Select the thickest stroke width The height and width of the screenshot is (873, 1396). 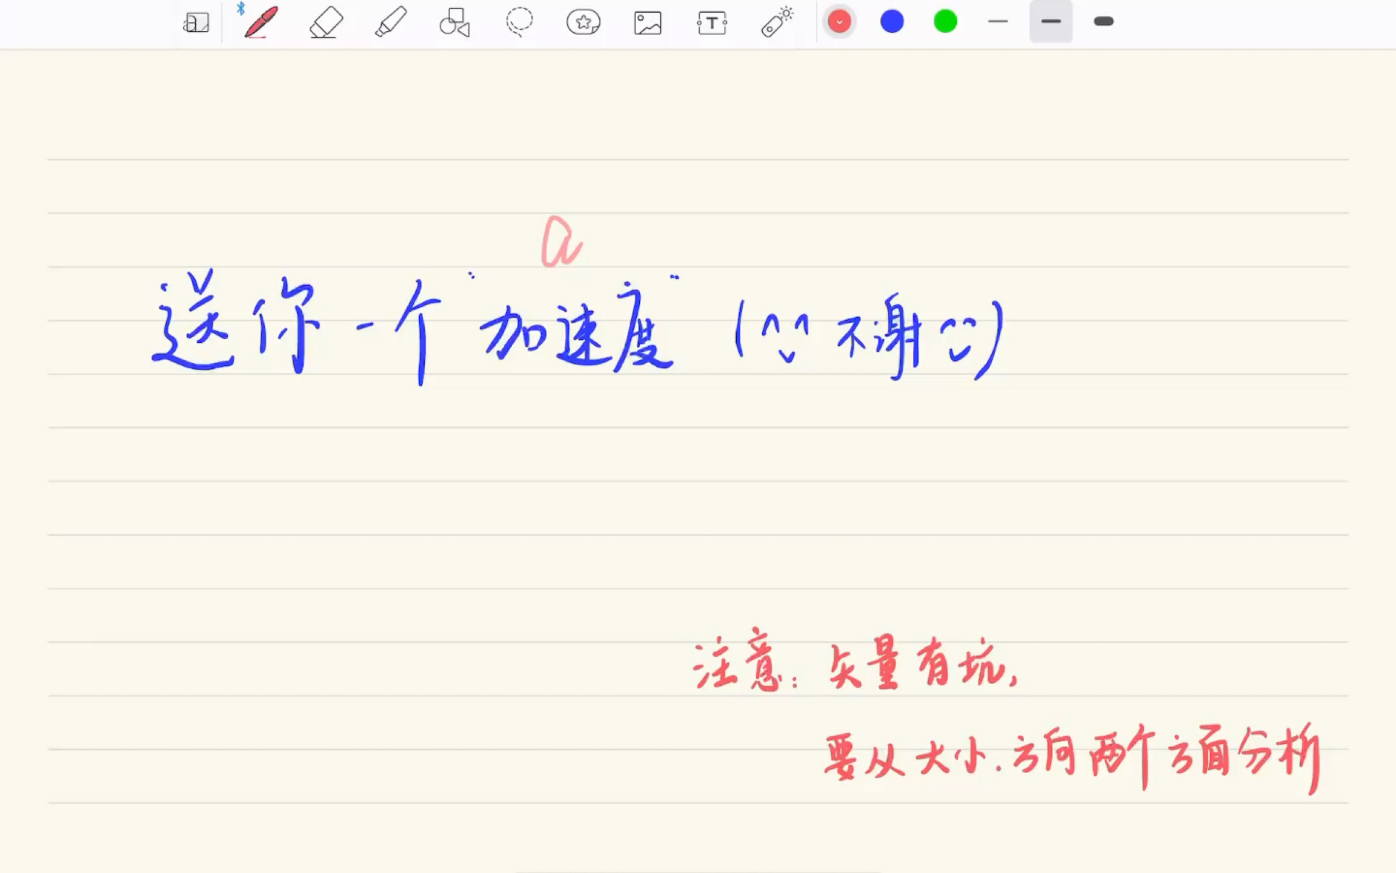(x=1104, y=22)
